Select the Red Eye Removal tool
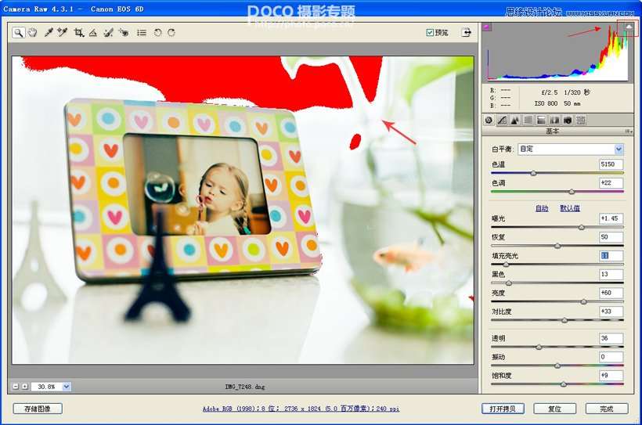The image size is (642, 425). pyautogui.click(x=123, y=33)
